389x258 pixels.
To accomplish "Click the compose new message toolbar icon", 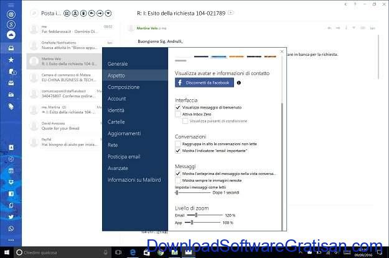I will 67,14.
